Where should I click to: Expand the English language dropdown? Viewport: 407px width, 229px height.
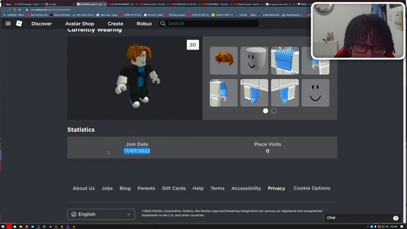pyautogui.click(x=101, y=214)
